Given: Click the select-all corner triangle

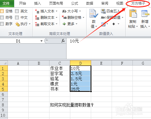Looking at the screenshot, I should (x=4, y=63).
